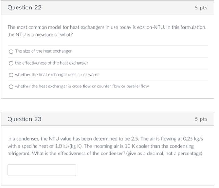Image resolution: width=219 pixels, height=188 pixels.
Task: Click '(give as a decimal, not a percentage)' text
Action: click(164, 154)
